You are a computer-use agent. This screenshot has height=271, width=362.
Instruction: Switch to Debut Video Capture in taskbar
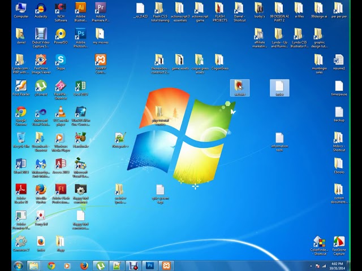pos(133,266)
